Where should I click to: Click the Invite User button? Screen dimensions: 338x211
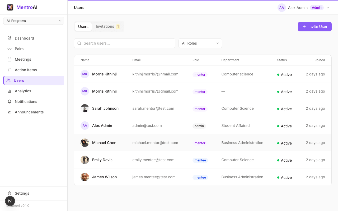coord(314,26)
